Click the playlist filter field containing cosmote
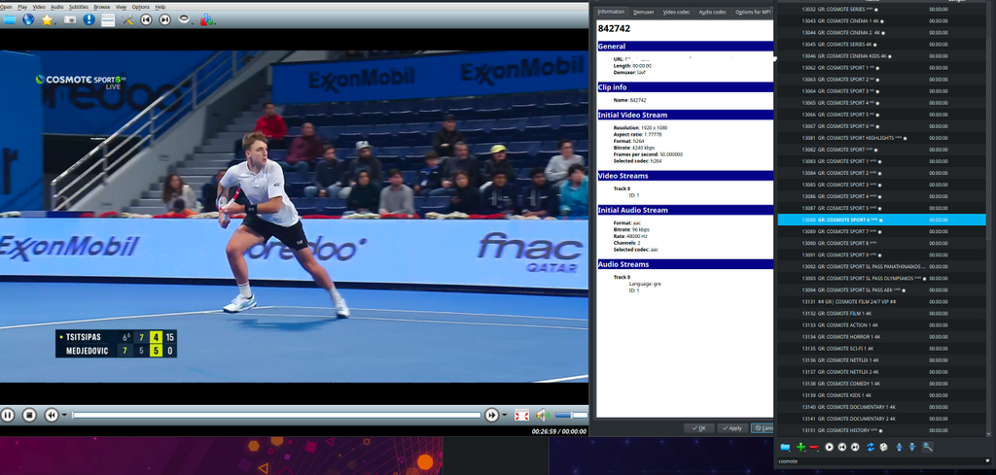Screen dimensions: 996x475 tap(879, 461)
